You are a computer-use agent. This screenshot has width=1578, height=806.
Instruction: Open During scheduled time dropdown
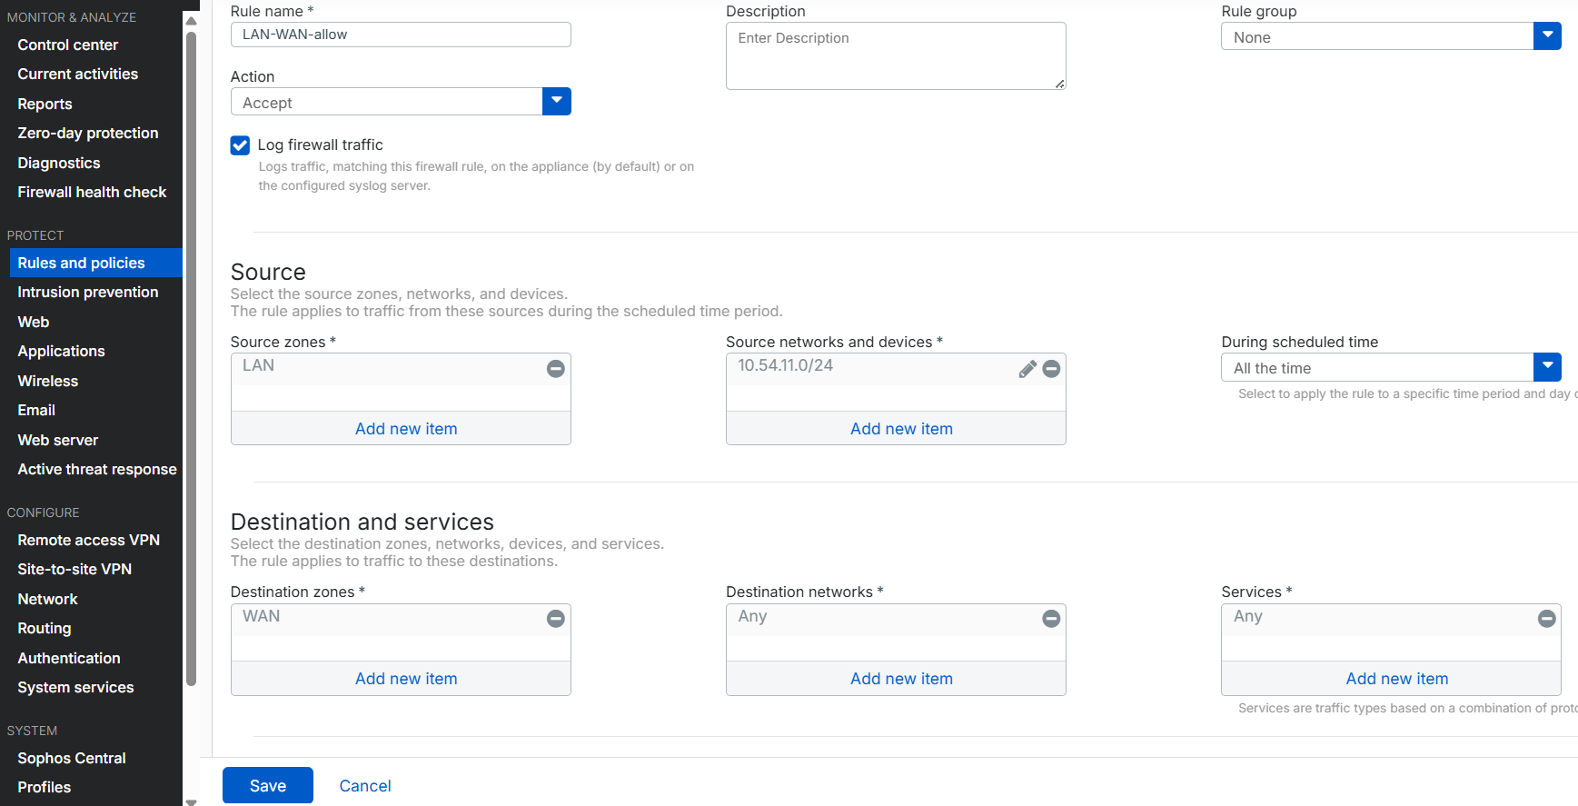[x=1546, y=367]
